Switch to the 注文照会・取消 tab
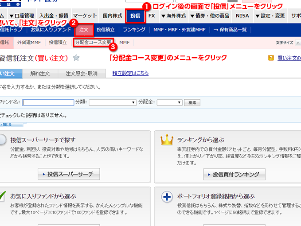The width and height of the screenshot is (301, 226). (82, 74)
